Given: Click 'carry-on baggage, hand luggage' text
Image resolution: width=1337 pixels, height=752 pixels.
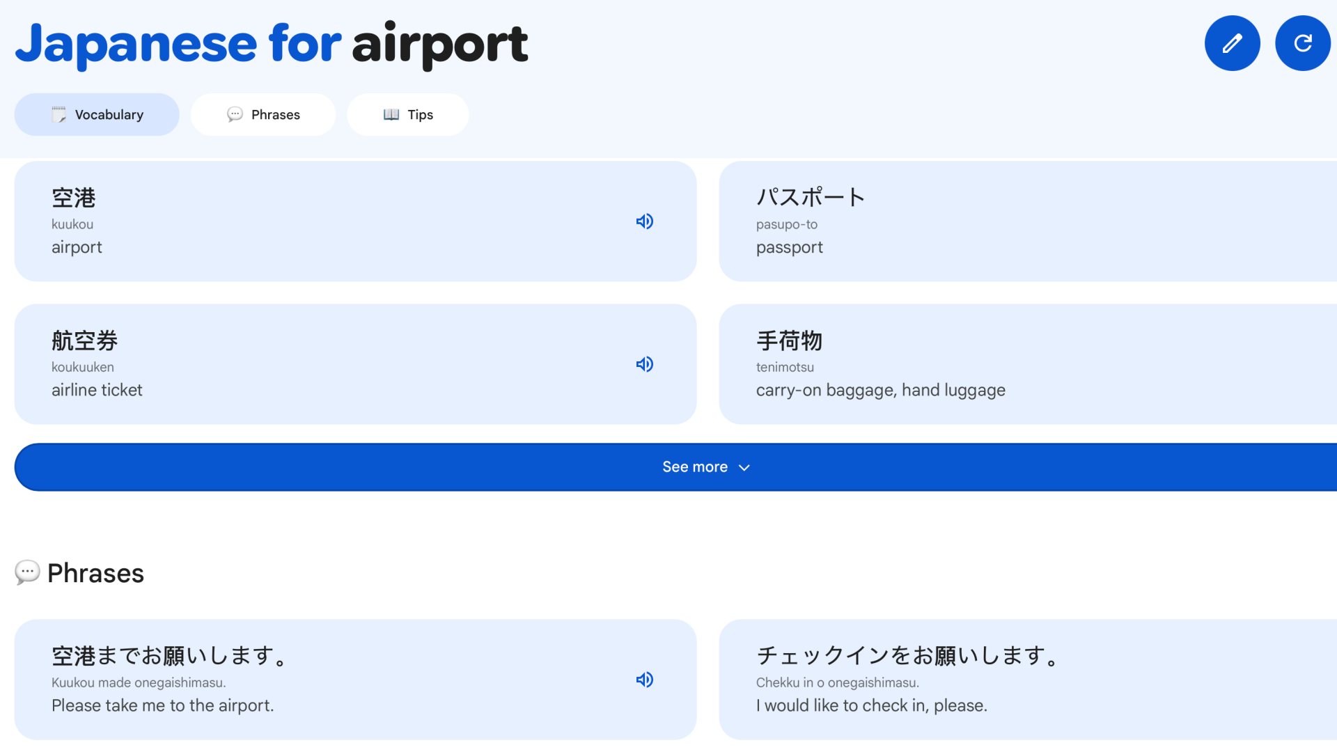Looking at the screenshot, I should click(881, 390).
